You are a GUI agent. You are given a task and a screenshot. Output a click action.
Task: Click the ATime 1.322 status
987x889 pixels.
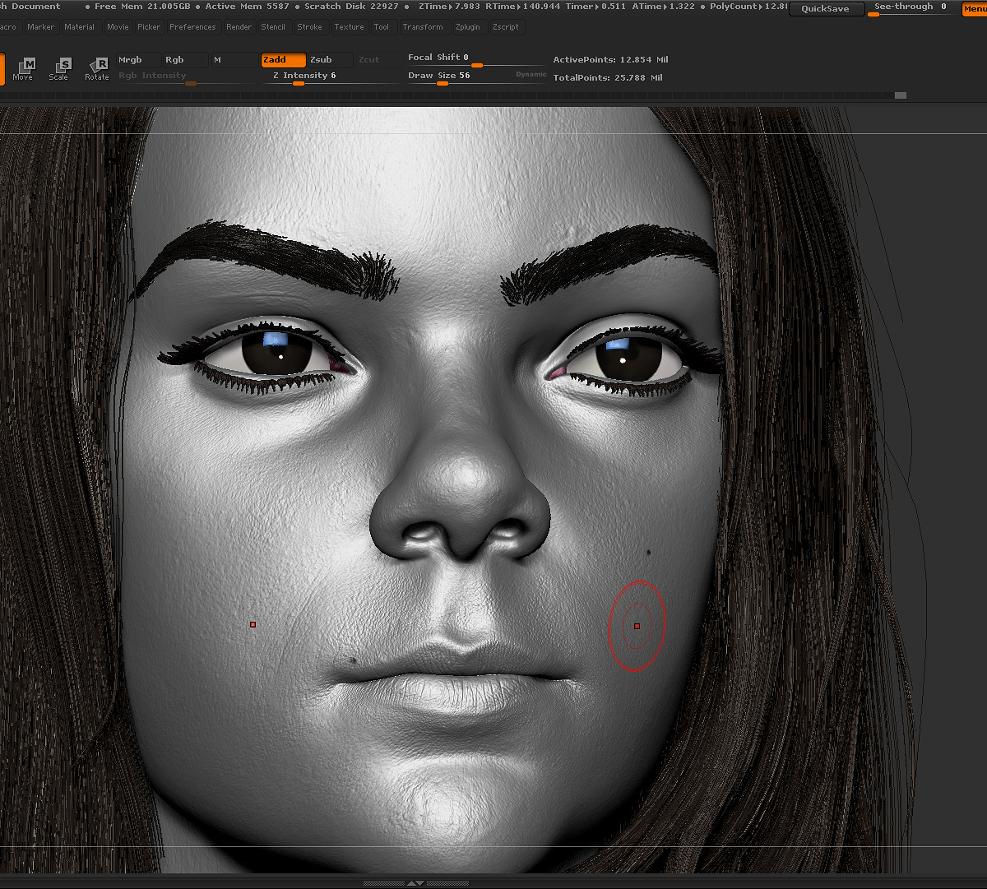[662, 7]
